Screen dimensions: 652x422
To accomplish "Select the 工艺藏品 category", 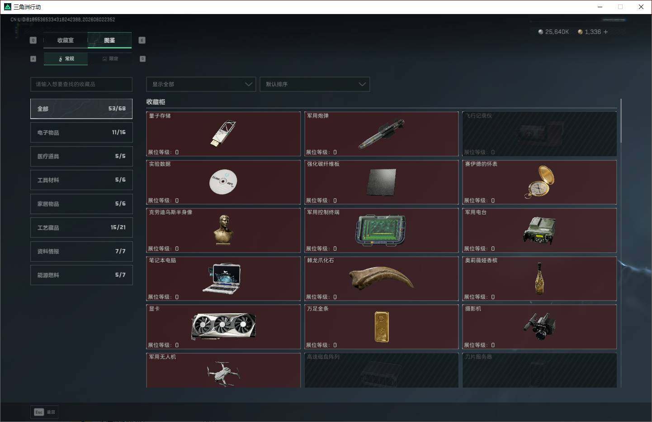I will click(x=81, y=227).
